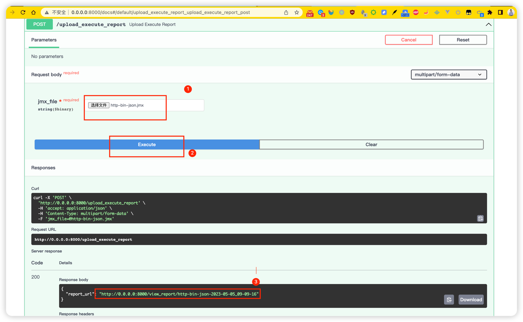523x322 pixels.
Task: Click the not-secure warning icon in address bar
Action: 47,12
